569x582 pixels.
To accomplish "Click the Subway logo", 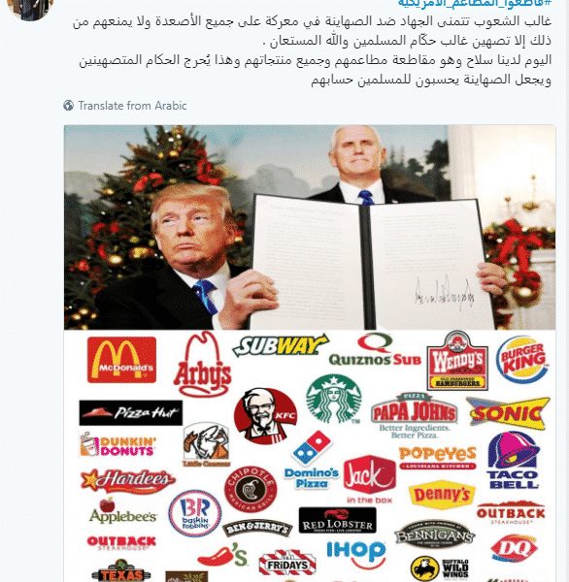I will click(281, 345).
